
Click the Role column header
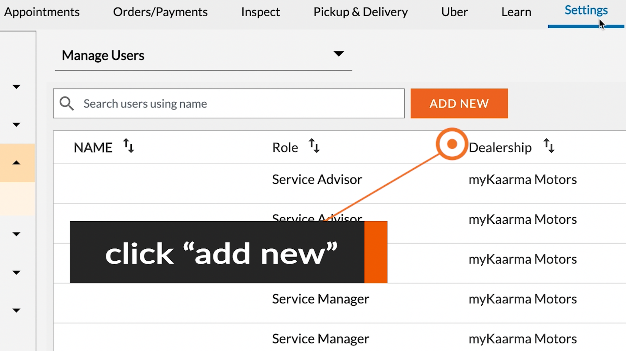coord(285,147)
